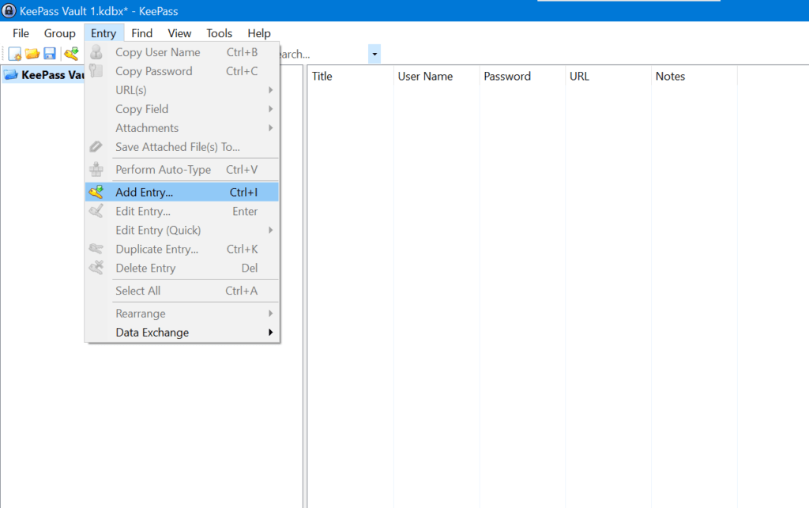Expand the Data Exchange submenu

(182, 333)
